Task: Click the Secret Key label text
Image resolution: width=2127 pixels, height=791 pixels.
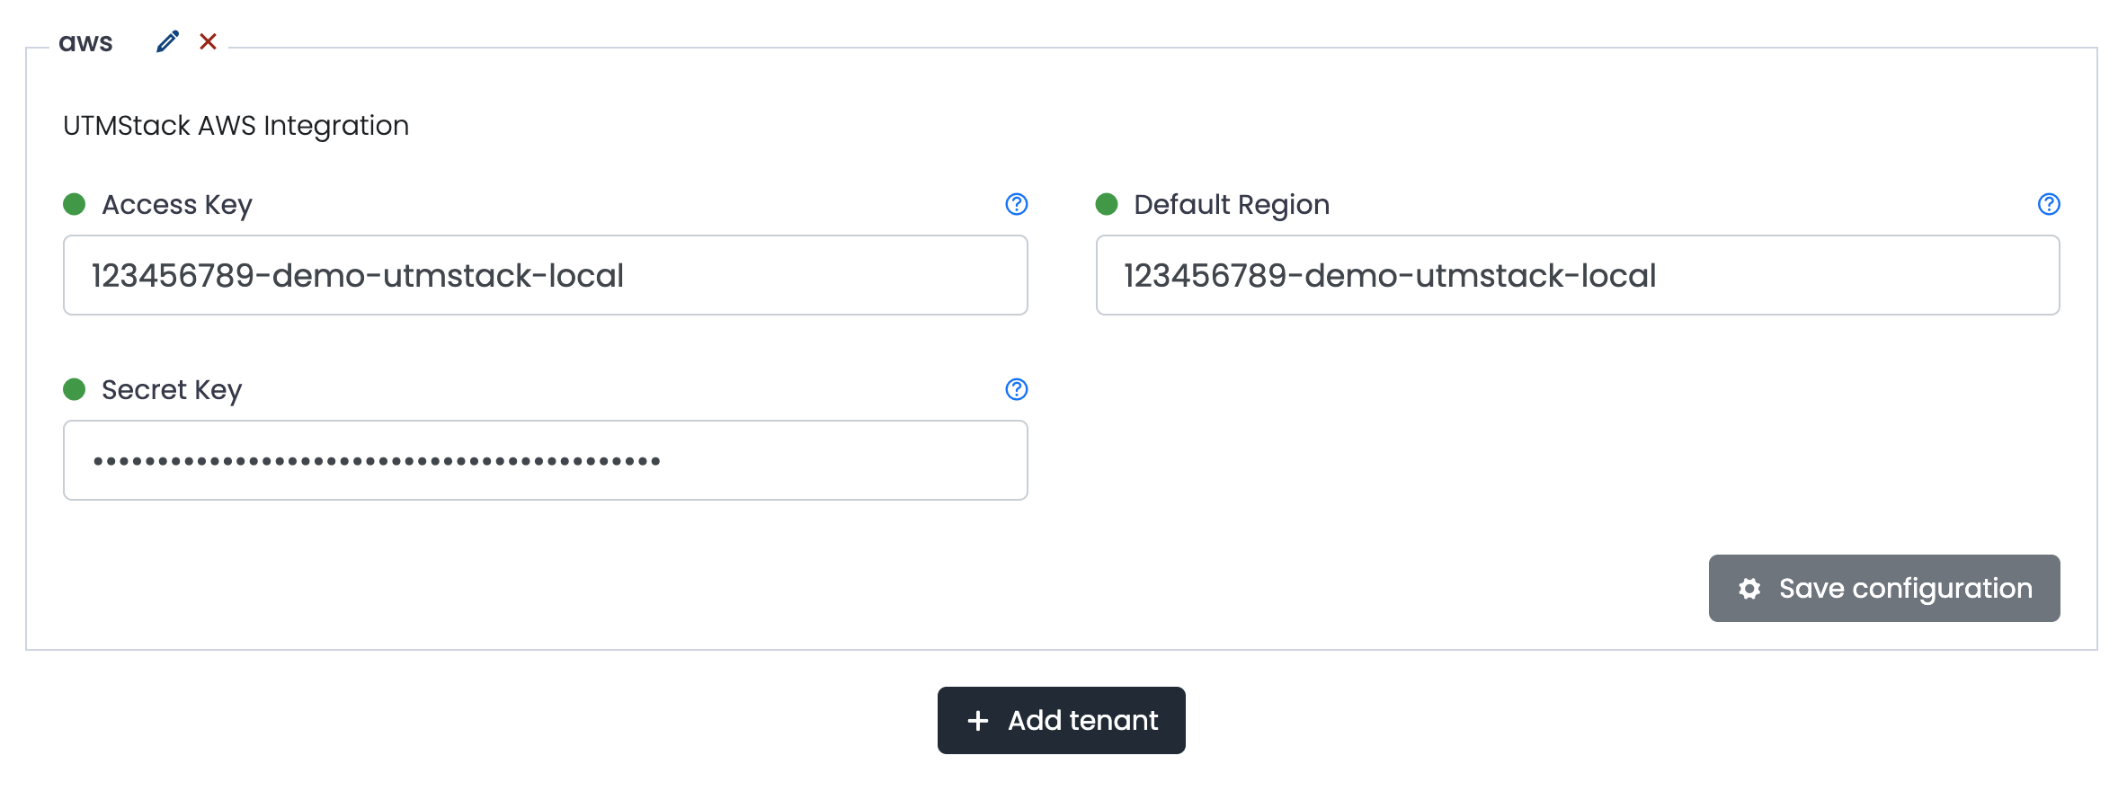Action: click(172, 390)
